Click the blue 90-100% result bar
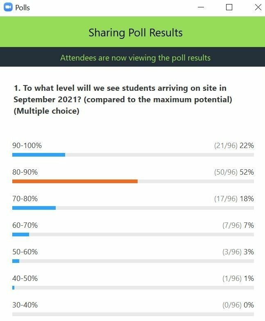This screenshot has height=321, width=265. 39,155
